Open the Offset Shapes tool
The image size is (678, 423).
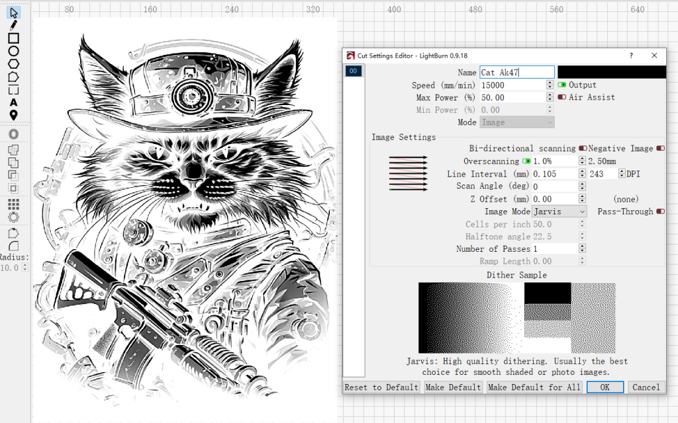[13, 134]
